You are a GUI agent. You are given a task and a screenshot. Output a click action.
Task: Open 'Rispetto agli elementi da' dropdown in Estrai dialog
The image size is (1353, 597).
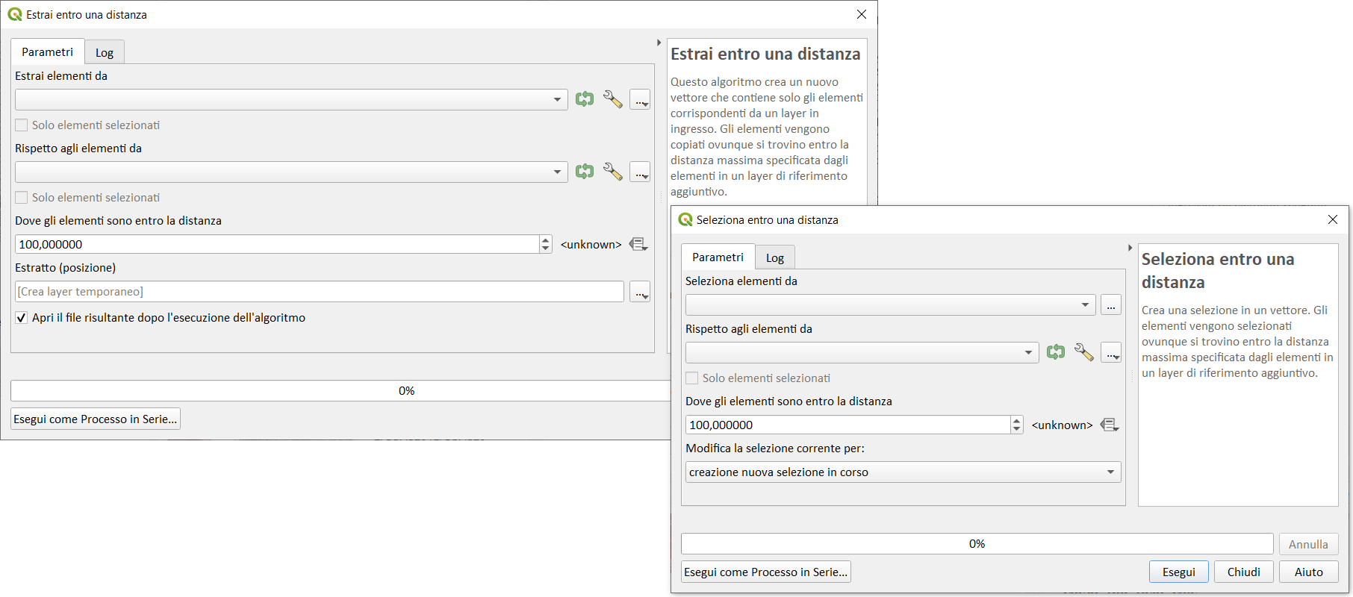click(290, 172)
